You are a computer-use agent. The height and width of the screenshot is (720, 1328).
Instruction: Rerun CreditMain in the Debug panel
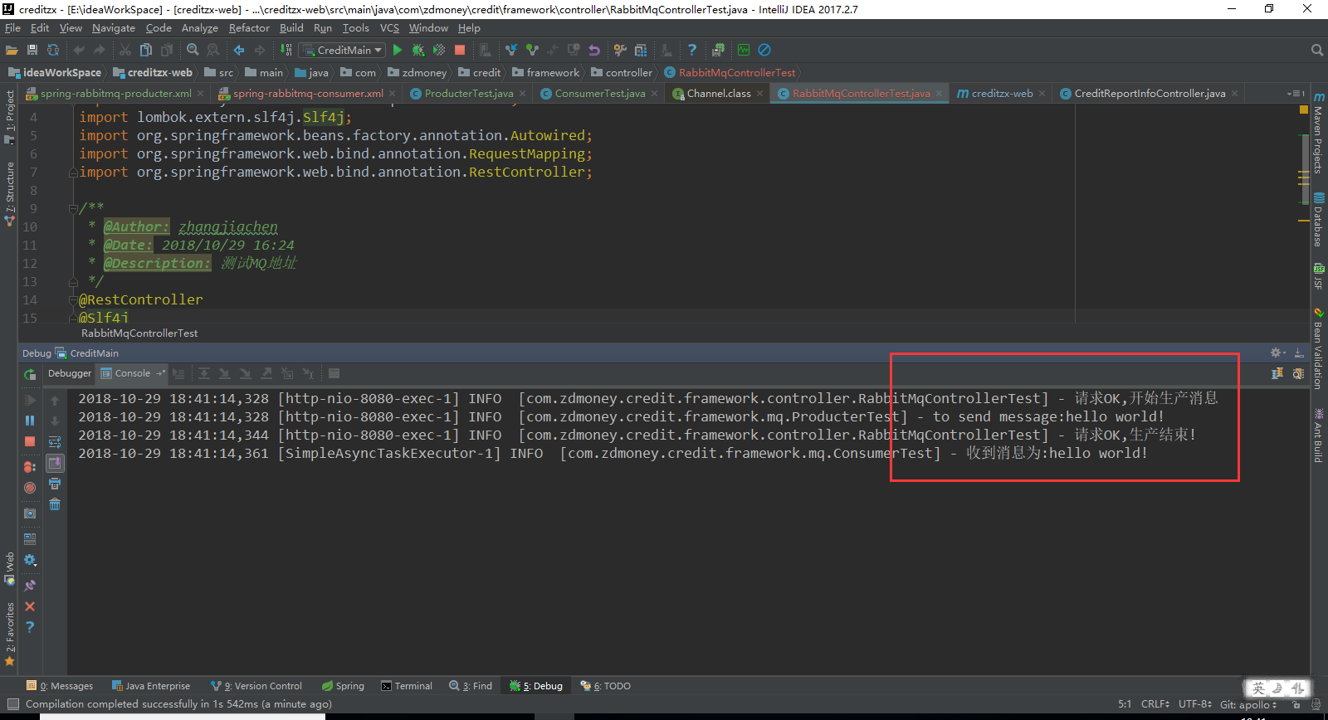tap(30, 375)
